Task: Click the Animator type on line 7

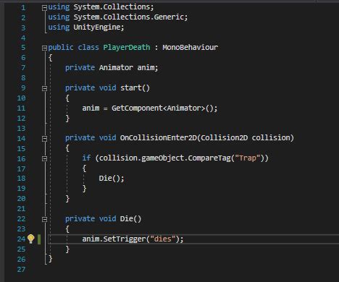Action: (x=116, y=67)
